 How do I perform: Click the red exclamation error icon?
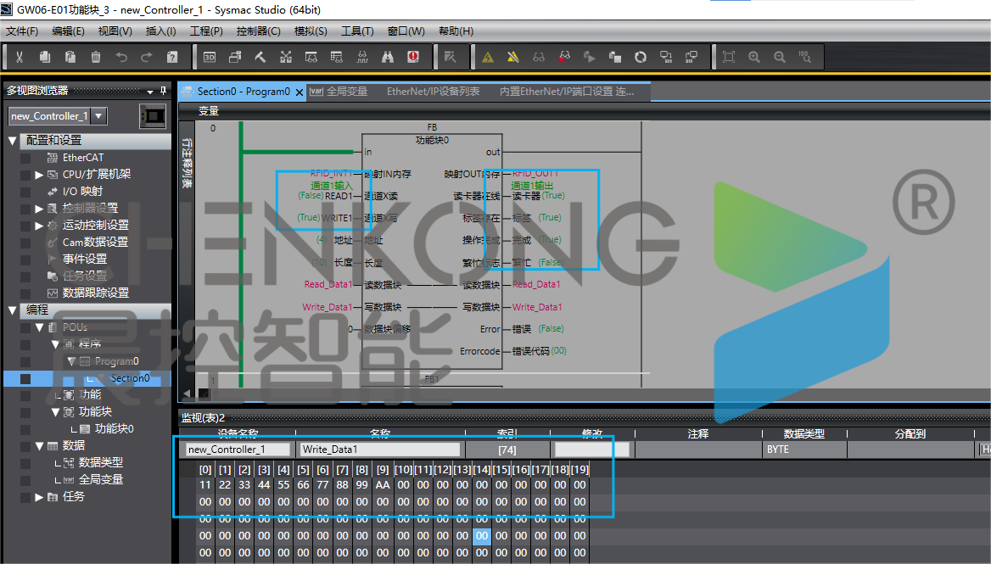point(413,57)
